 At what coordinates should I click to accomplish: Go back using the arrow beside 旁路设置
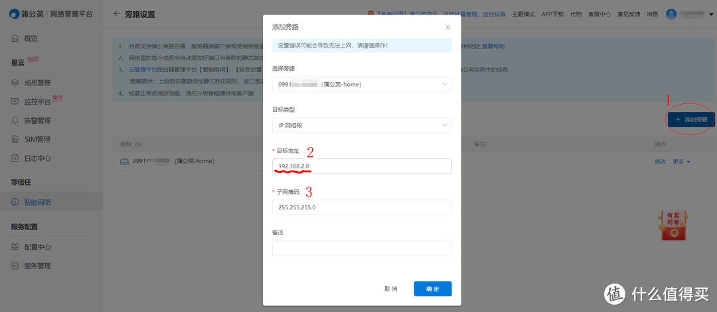click(x=117, y=14)
